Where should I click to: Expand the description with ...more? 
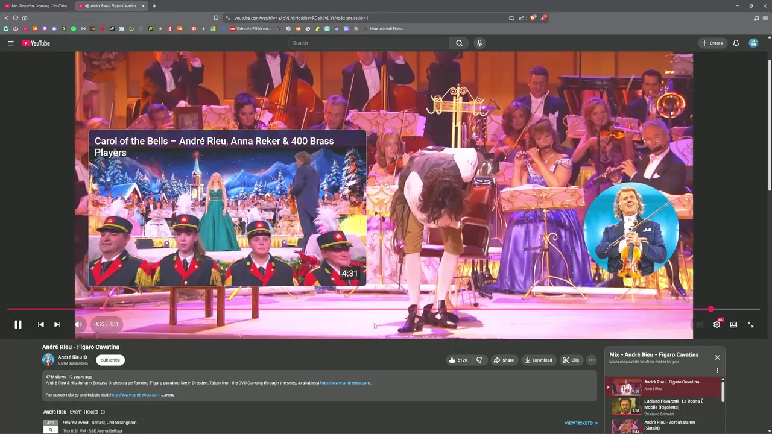tap(168, 395)
